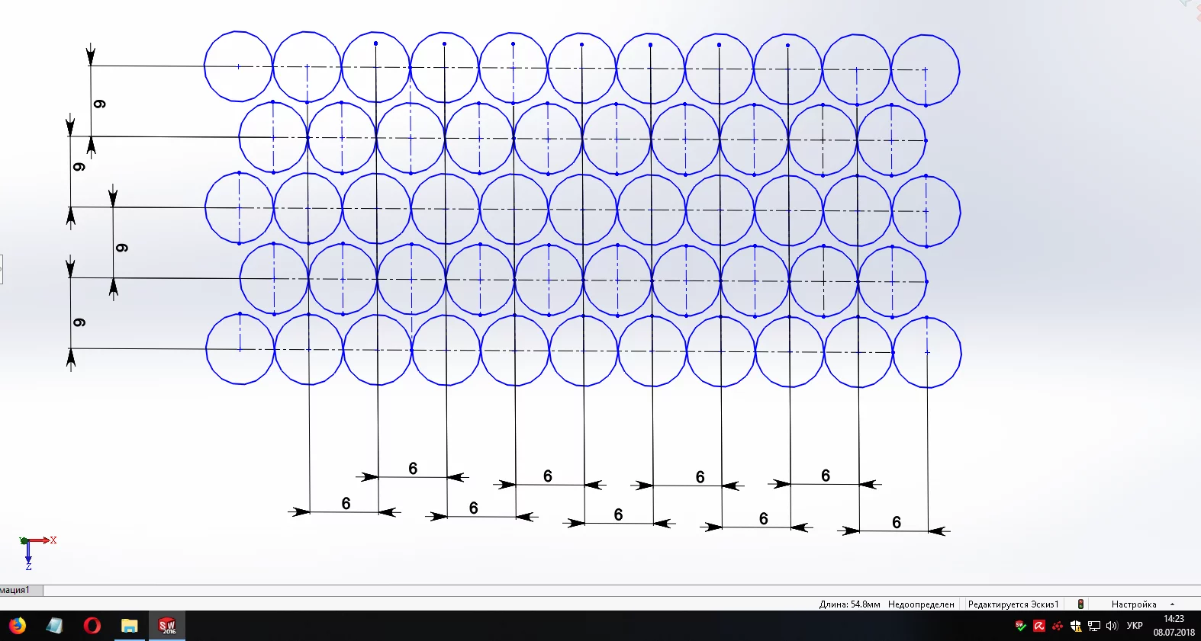The height and width of the screenshot is (641, 1201).
Task: Open File Explorer from the taskbar
Action: (129, 626)
